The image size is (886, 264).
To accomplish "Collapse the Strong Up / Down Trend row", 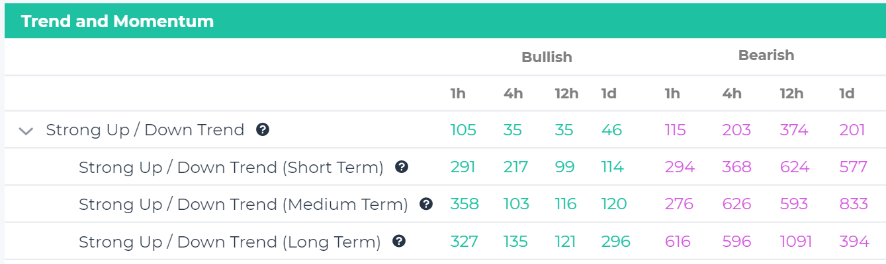I will 26,131.
